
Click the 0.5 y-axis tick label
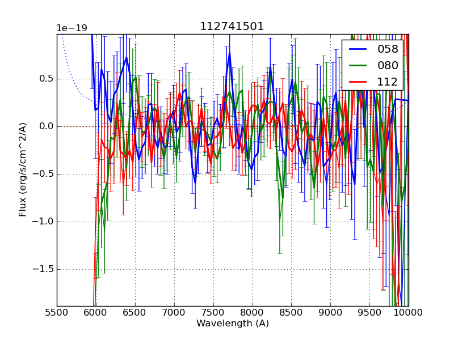(x=44, y=79)
